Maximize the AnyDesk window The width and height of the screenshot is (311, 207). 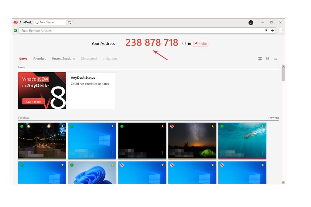pos(272,22)
